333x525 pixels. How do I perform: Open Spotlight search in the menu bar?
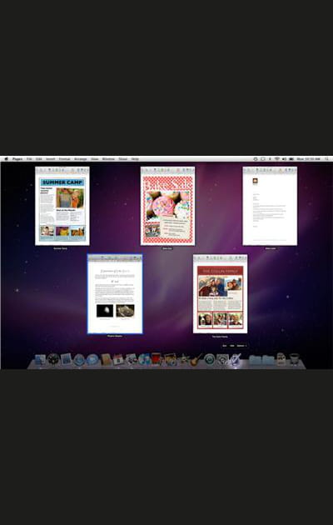[326, 159]
